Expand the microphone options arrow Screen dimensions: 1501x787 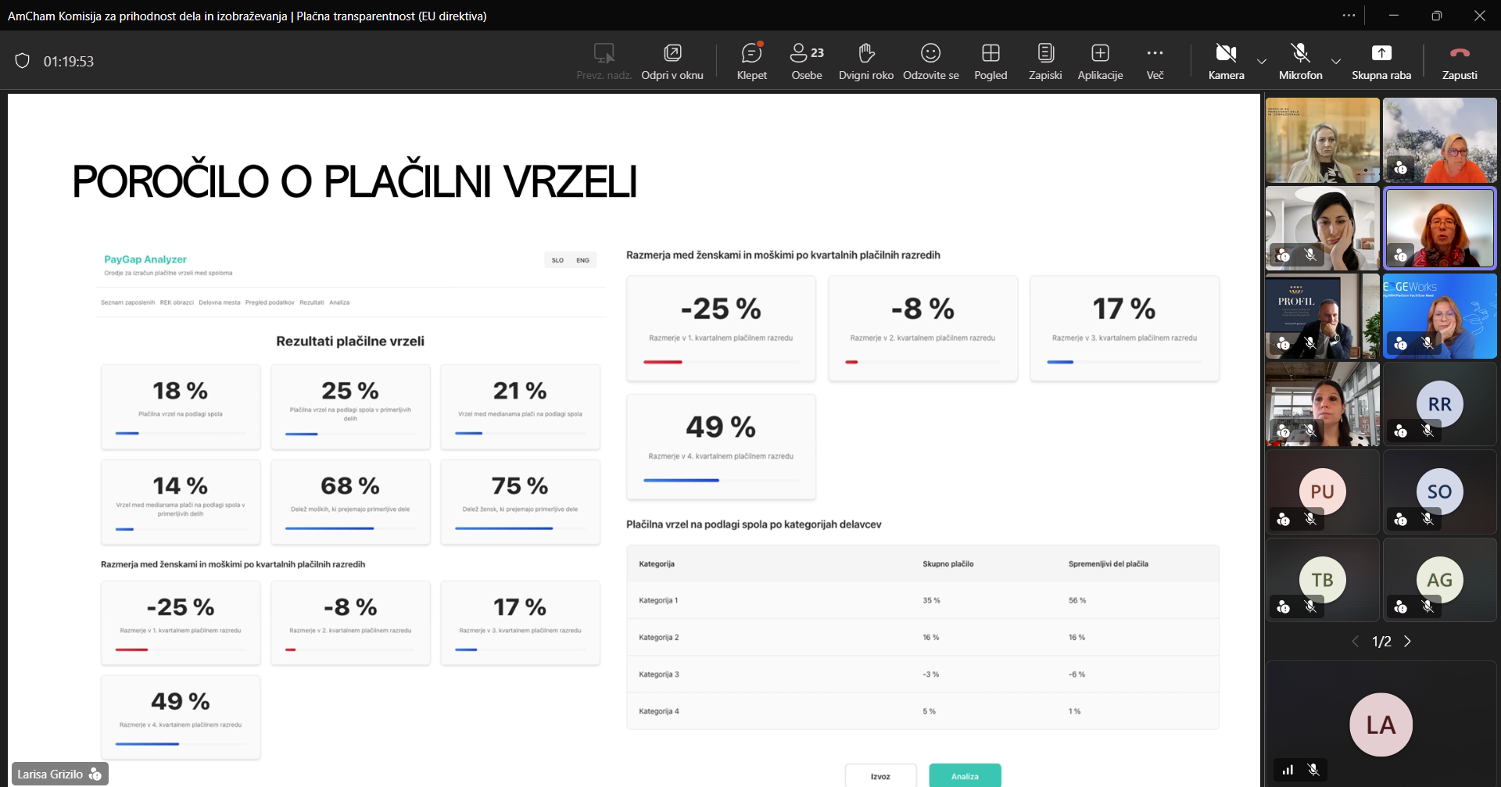pyautogui.click(x=1336, y=61)
